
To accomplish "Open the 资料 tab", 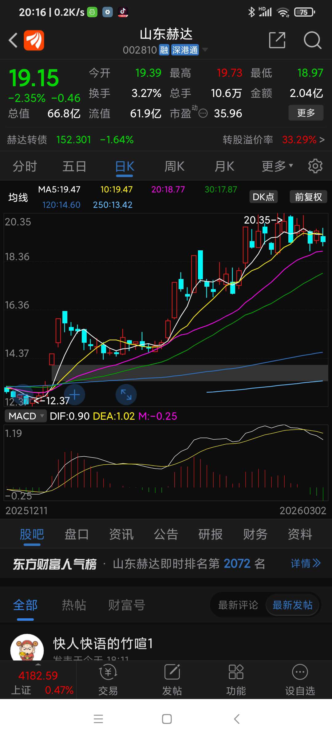I will click(300, 534).
